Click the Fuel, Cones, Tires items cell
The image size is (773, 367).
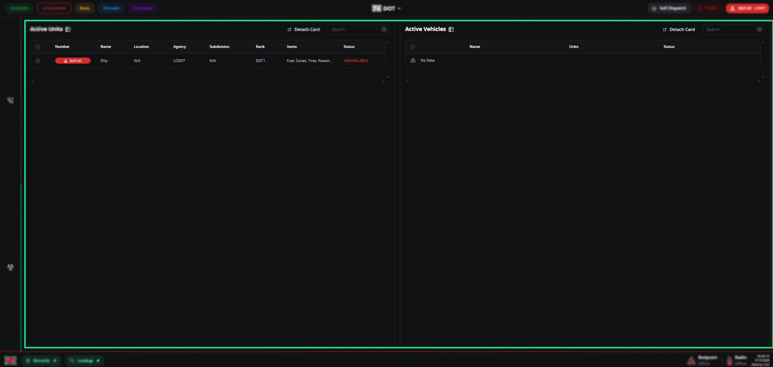310,61
